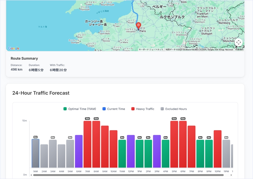Open the map camera controls button
This screenshot has height=179, width=253.
tap(238, 42)
